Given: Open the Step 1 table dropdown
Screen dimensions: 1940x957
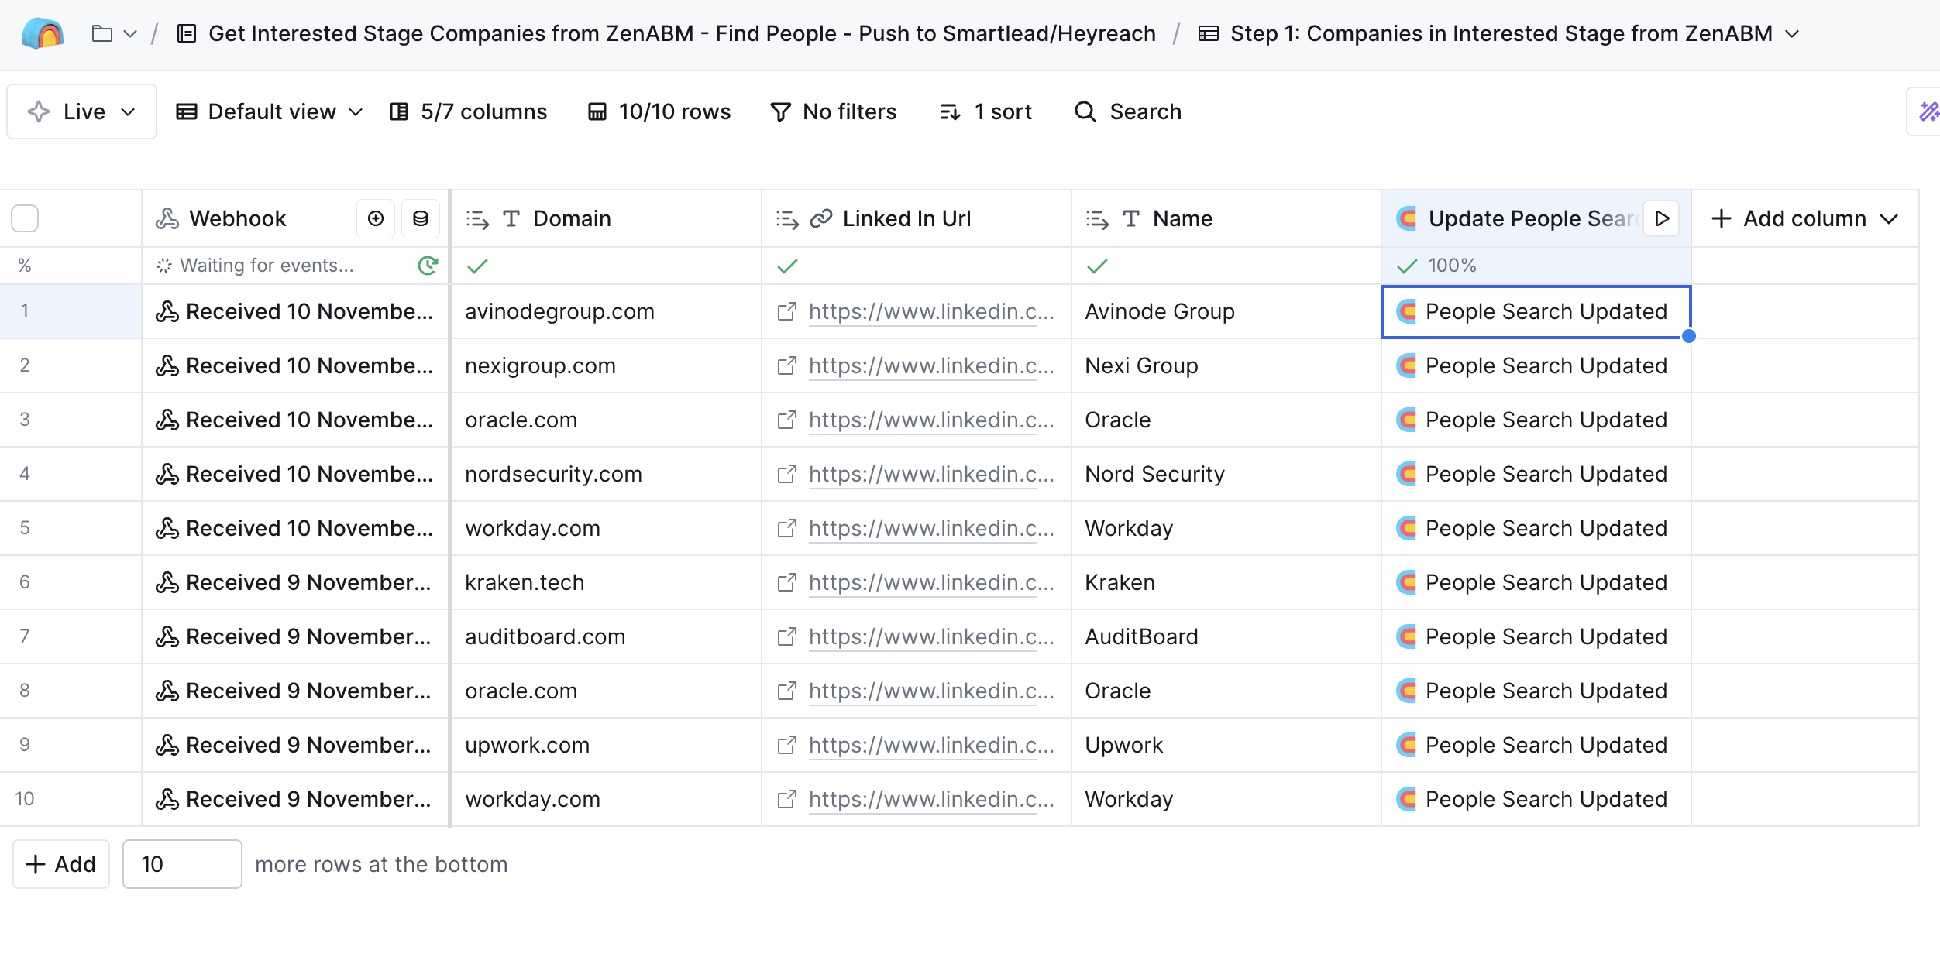Looking at the screenshot, I should coord(1791,33).
